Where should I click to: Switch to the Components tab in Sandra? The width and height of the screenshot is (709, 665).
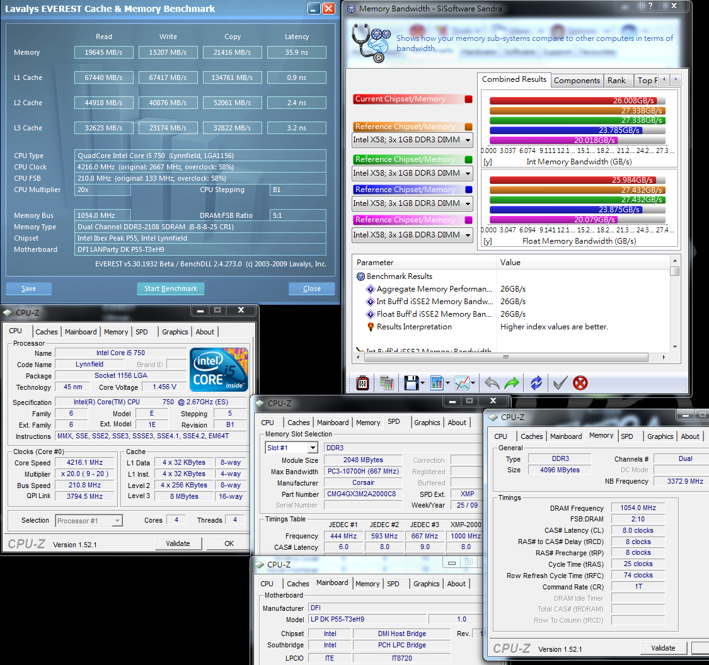coord(577,81)
